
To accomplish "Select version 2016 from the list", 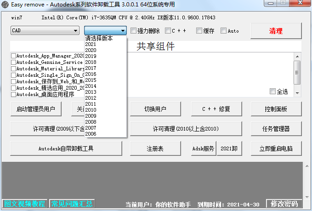I will tap(106, 74).
